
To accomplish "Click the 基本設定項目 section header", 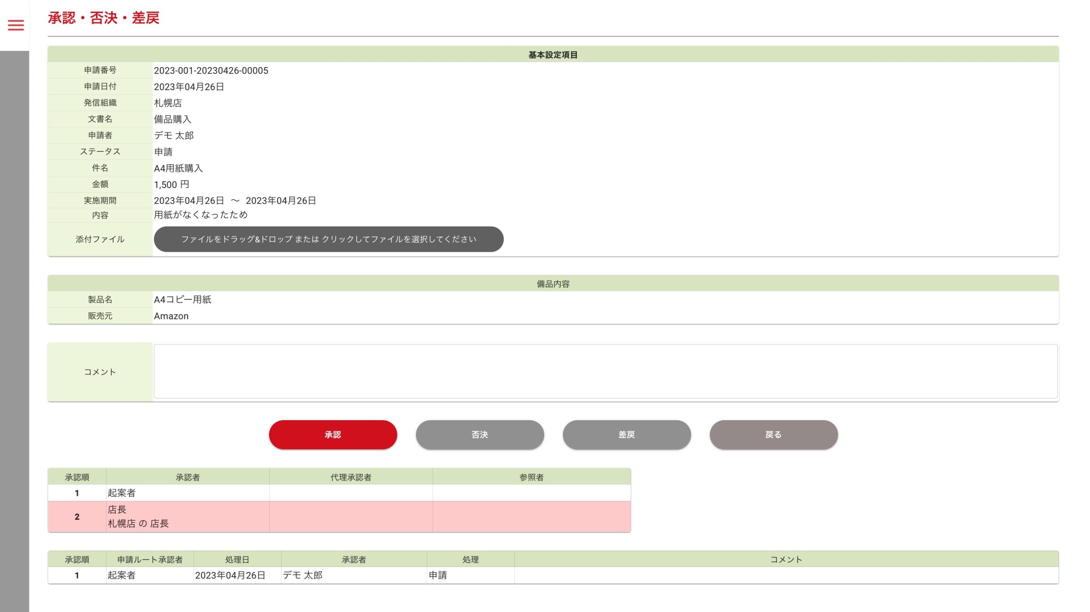I will (x=553, y=54).
